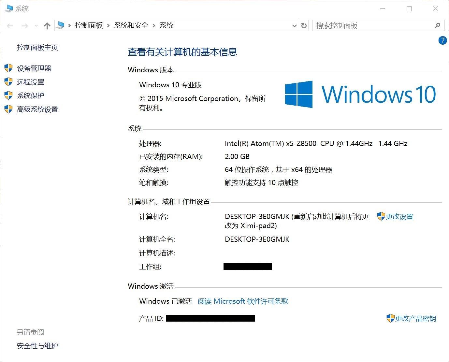Click the shield icon beside 远程设置

[8, 82]
